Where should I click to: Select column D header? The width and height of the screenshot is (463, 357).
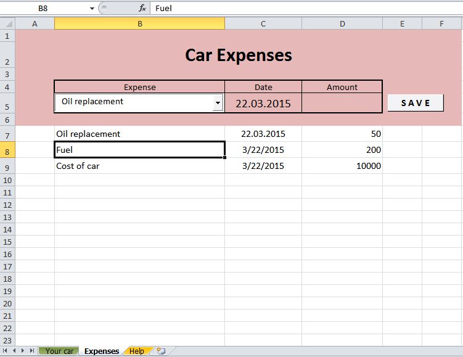[x=342, y=24]
